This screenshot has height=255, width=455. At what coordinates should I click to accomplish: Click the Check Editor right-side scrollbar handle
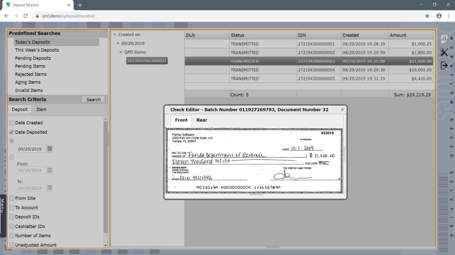(x=344, y=153)
